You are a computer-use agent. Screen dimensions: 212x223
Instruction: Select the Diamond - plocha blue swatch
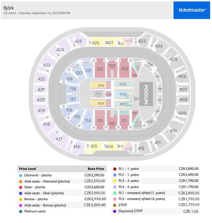pyautogui.click(x=21, y=175)
